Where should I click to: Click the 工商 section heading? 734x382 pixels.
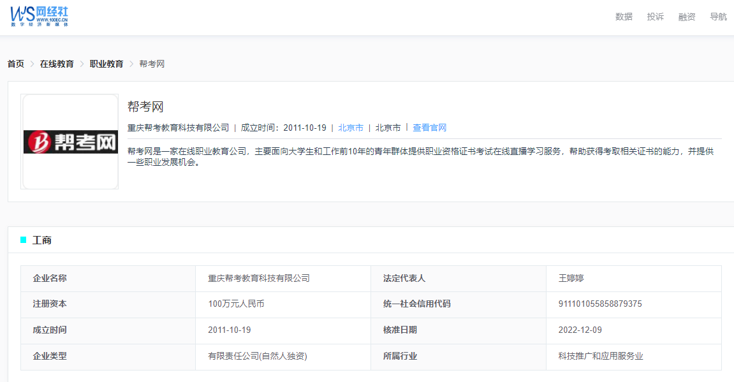[42, 240]
